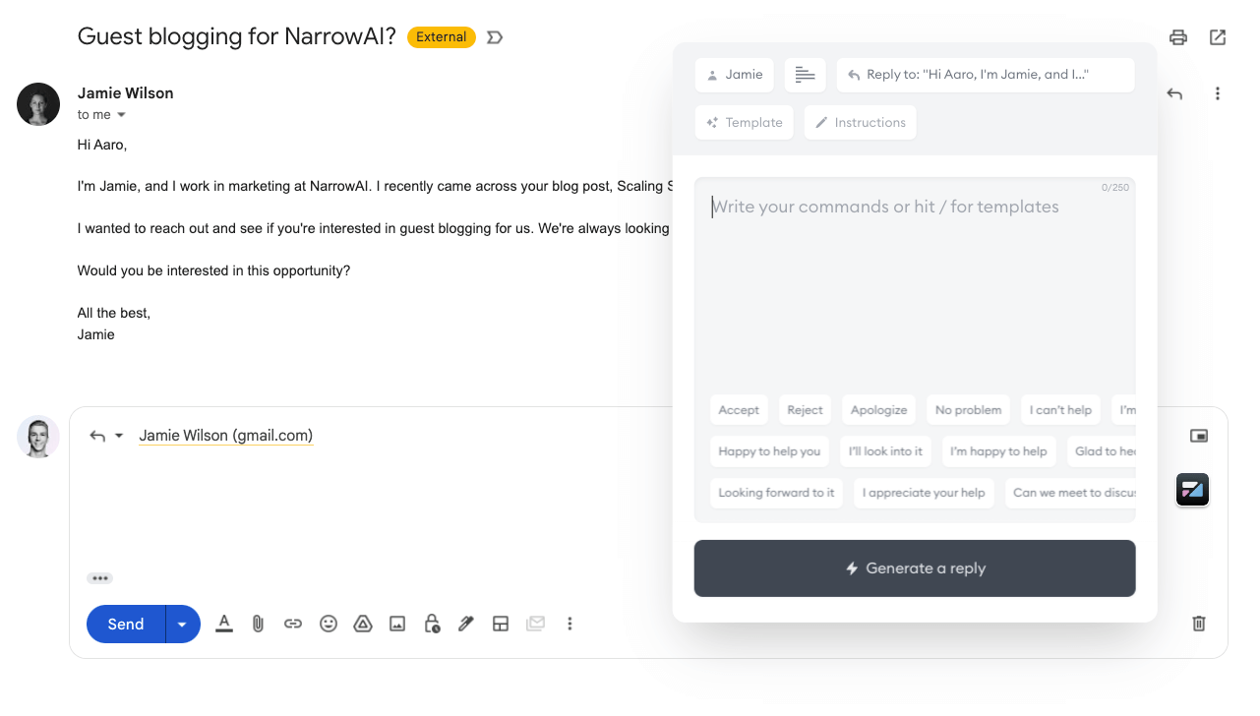Open the email in a new window

[1217, 36]
